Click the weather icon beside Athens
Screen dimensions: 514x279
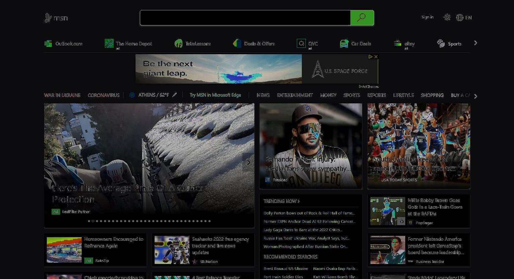click(132, 95)
